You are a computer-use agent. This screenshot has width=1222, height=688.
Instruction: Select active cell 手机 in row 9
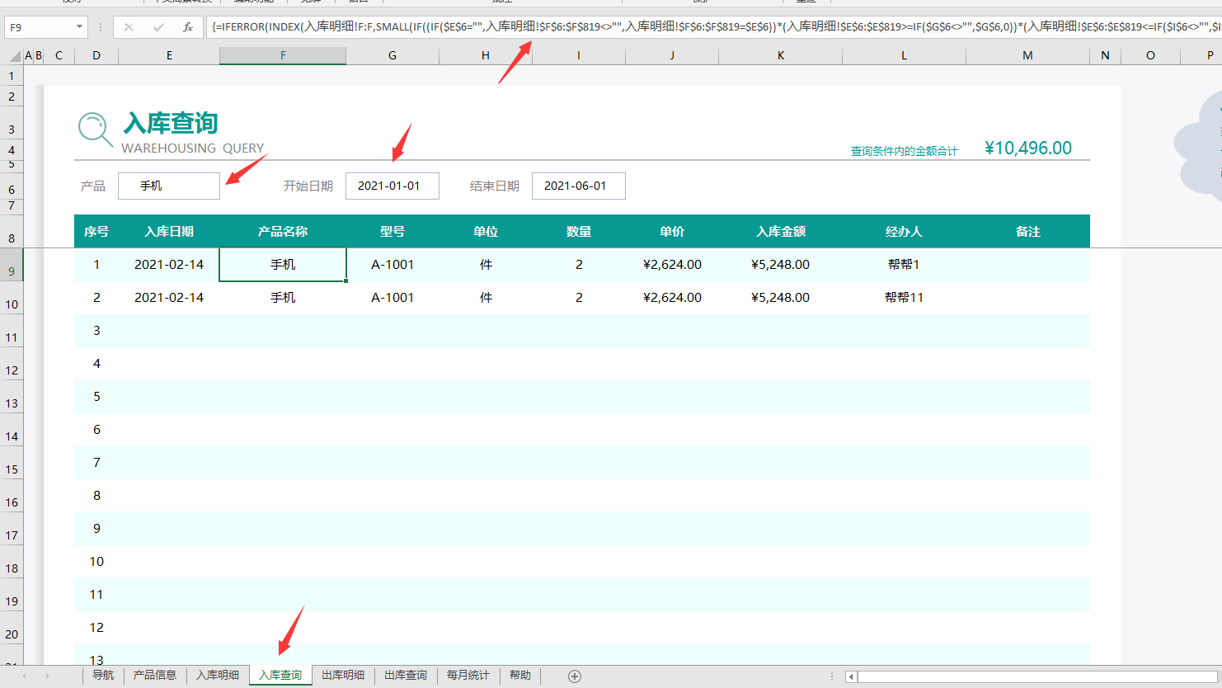click(x=283, y=265)
